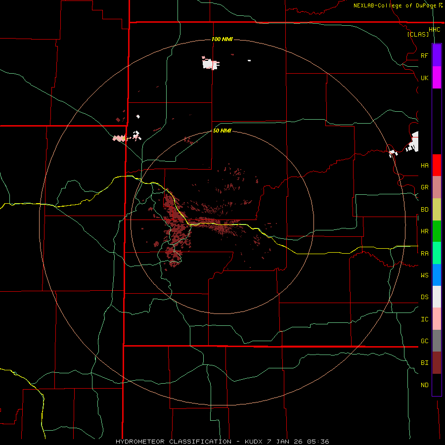
Task: Click the BD legend label
Action: 425,210
